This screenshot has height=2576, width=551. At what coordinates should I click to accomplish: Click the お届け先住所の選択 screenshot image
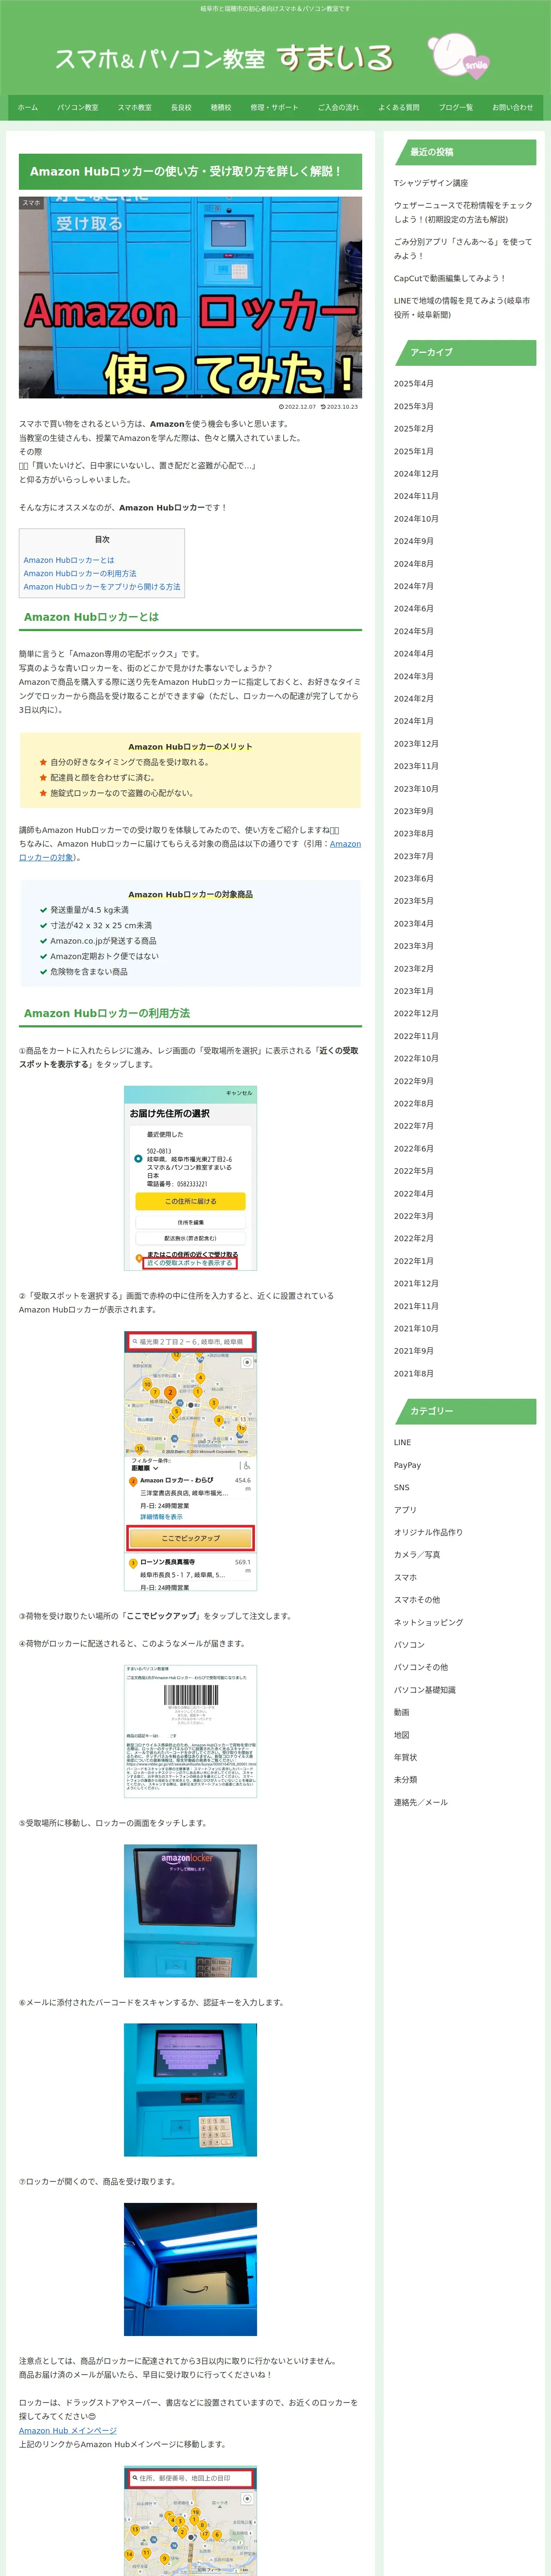[x=190, y=1178]
